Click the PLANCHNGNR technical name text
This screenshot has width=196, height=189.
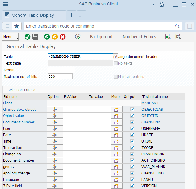153,154
